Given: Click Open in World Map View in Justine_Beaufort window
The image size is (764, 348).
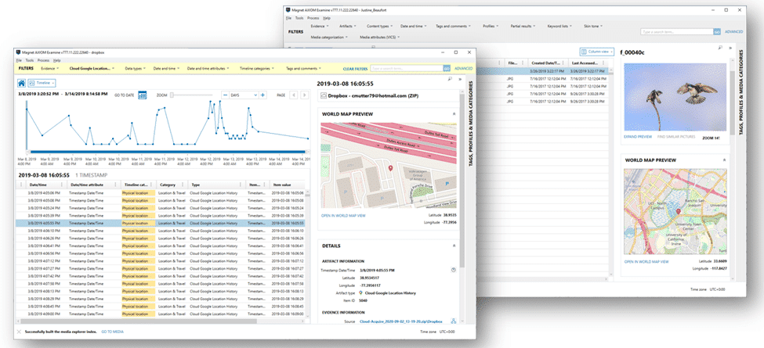Looking at the screenshot, I should pos(646,261).
